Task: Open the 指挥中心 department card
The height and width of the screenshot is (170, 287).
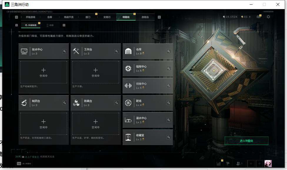Action: (x=148, y=68)
